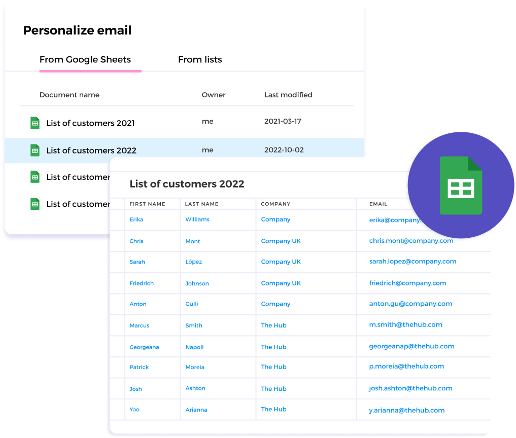516x438 pixels.
Task: Click the Sheets icon on the third document row
Action: coord(35,177)
